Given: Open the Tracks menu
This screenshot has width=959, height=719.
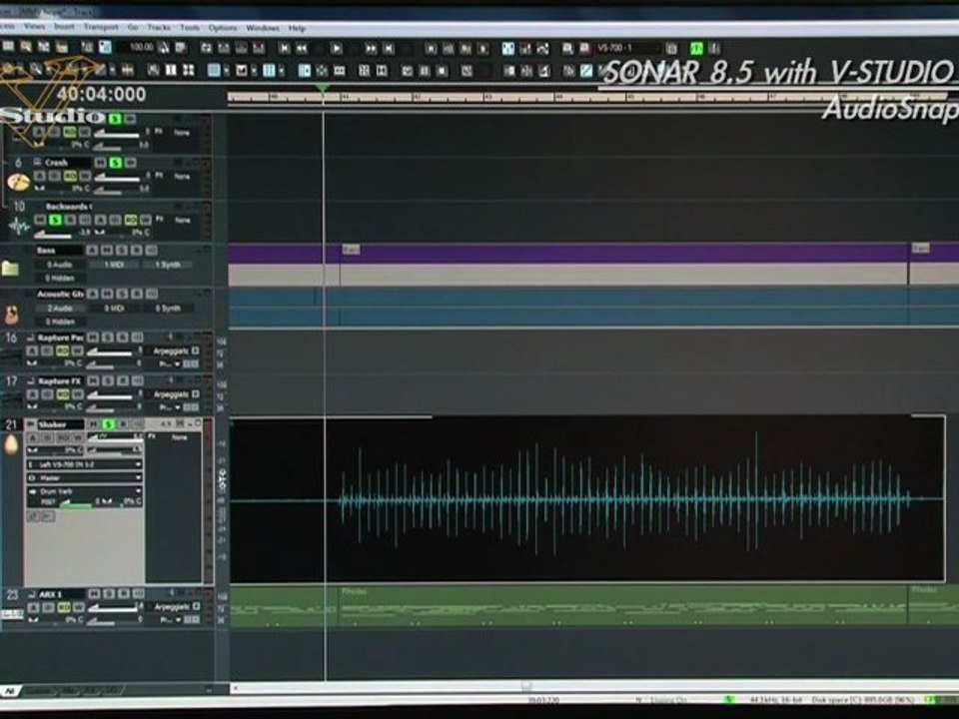Looking at the screenshot, I should coord(159,28).
